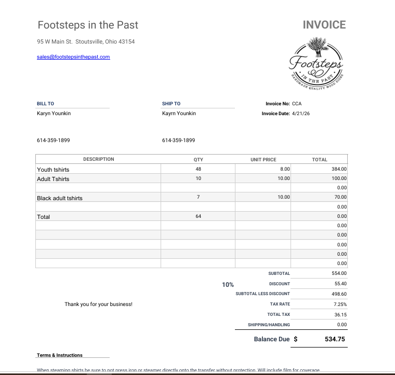
Task: Select the shipping/handling value 0.00
Action: pyautogui.click(x=342, y=325)
